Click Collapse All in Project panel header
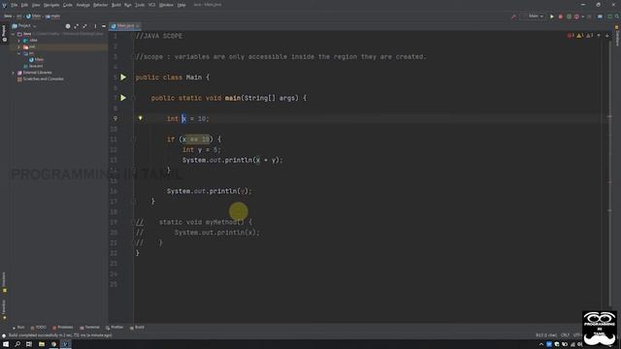The height and width of the screenshot is (349, 621). [x=84, y=26]
